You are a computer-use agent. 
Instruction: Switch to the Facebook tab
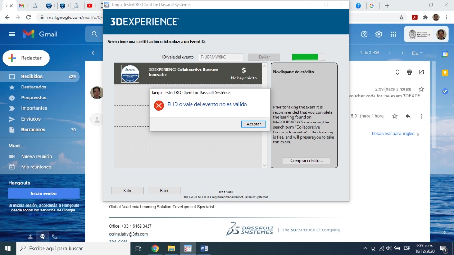point(358,6)
